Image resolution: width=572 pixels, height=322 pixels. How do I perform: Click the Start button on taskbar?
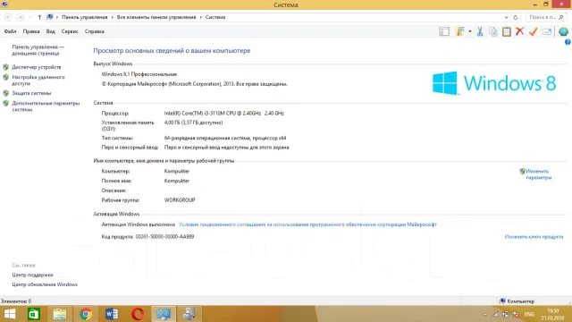coord(10,314)
